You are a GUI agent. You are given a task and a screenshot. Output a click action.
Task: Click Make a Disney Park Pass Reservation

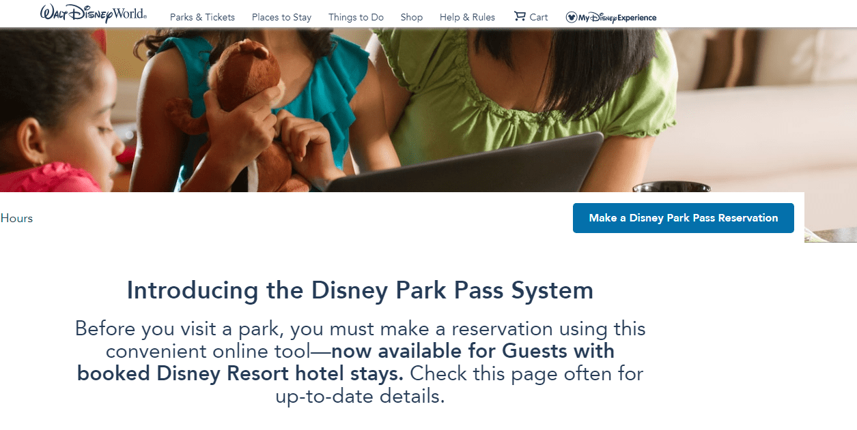coord(684,218)
